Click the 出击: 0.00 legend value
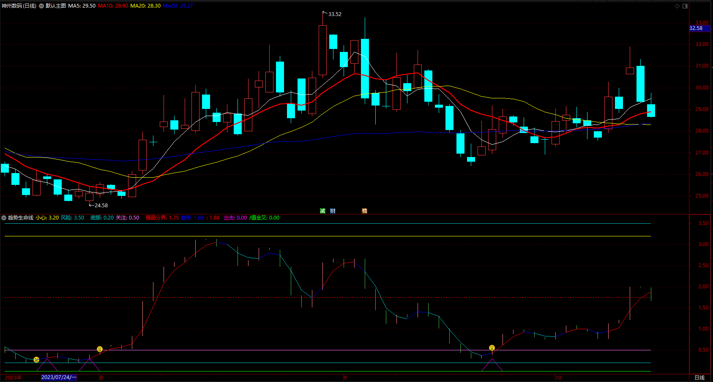Image resolution: width=713 pixels, height=382 pixels. point(235,218)
